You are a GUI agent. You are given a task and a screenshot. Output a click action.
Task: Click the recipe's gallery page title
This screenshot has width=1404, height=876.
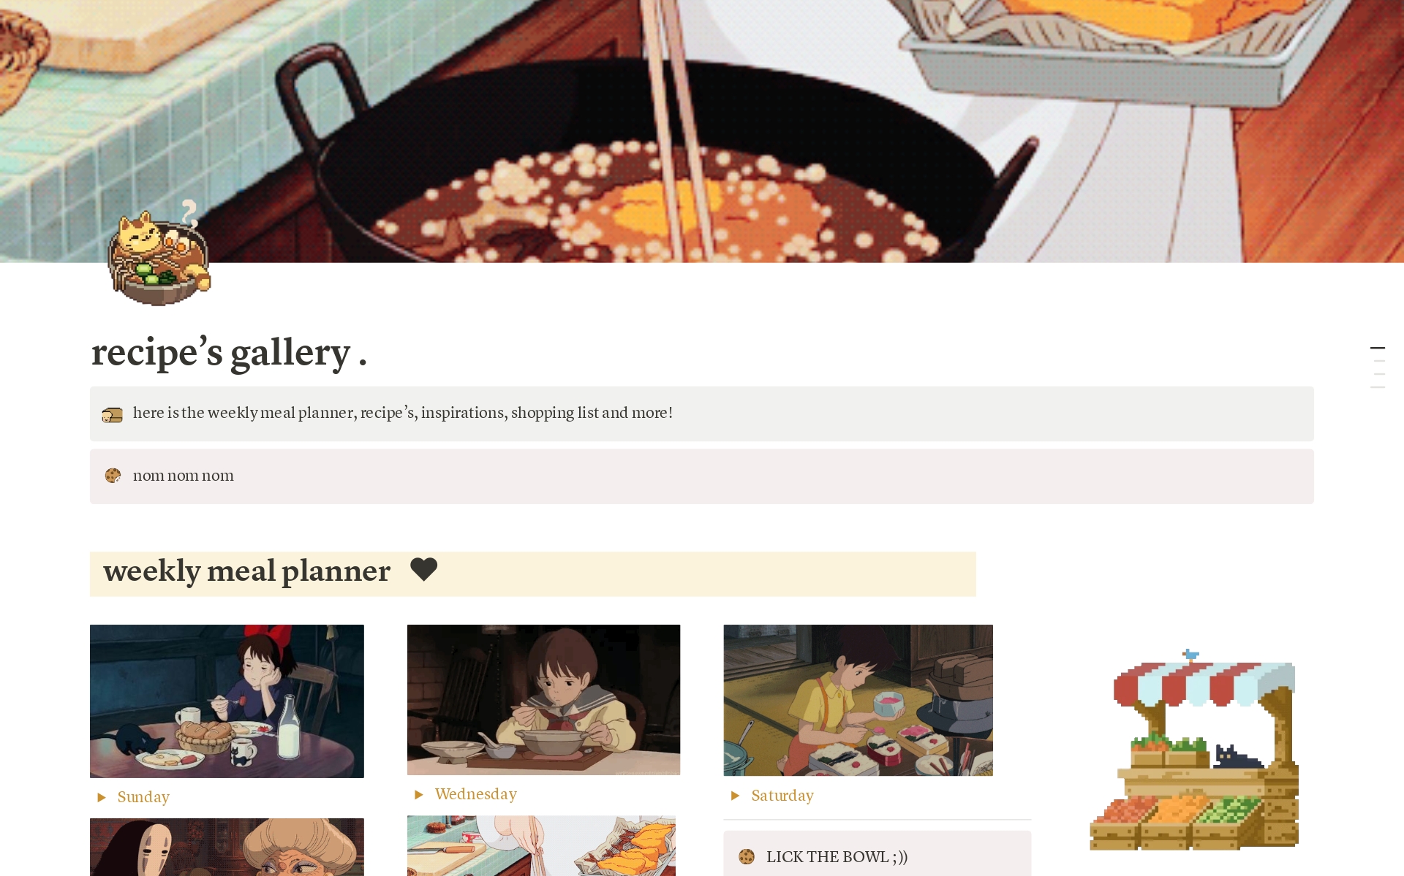229,353
